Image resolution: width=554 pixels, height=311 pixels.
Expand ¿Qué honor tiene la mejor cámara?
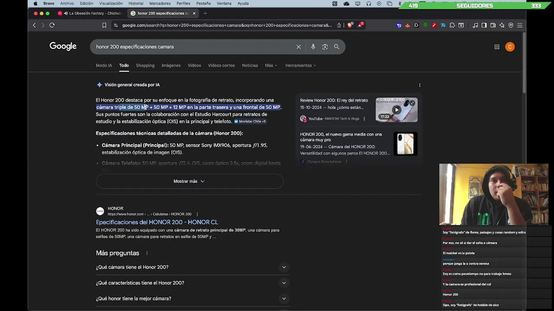[193, 298]
